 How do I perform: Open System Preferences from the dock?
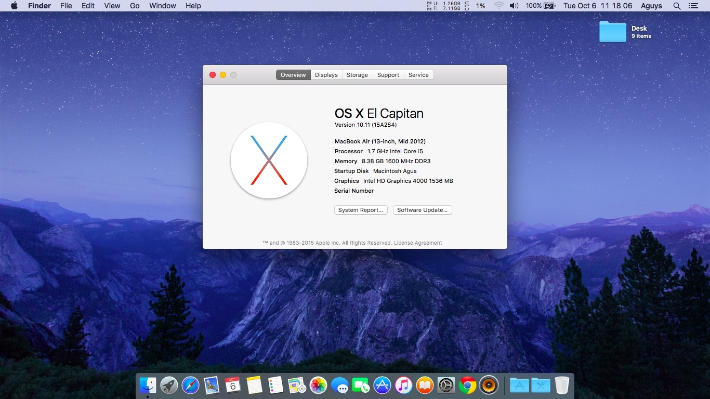pos(446,385)
